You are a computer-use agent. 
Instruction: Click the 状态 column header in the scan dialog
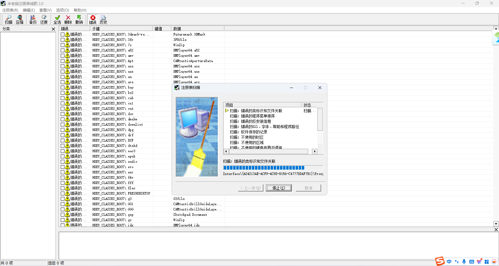[x=309, y=105]
